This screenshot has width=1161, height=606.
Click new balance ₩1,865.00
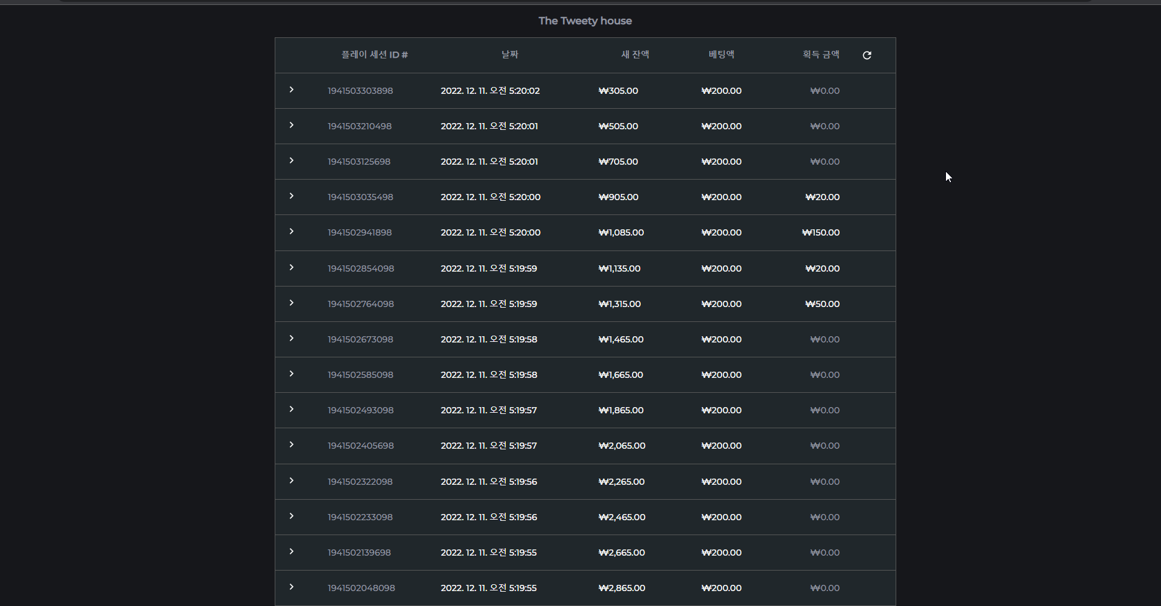click(x=621, y=410)
